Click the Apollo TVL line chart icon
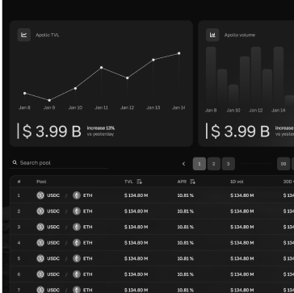Screen dimensions: 294x293 click(24, 35)
